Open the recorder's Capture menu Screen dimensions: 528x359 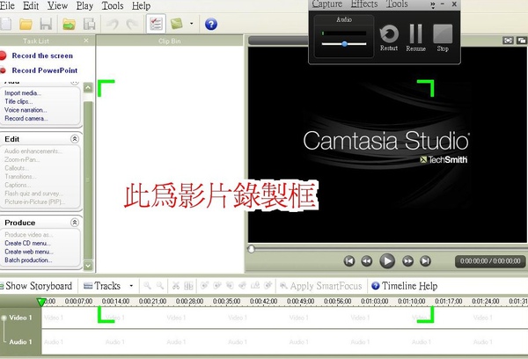(x=327, y=4)
